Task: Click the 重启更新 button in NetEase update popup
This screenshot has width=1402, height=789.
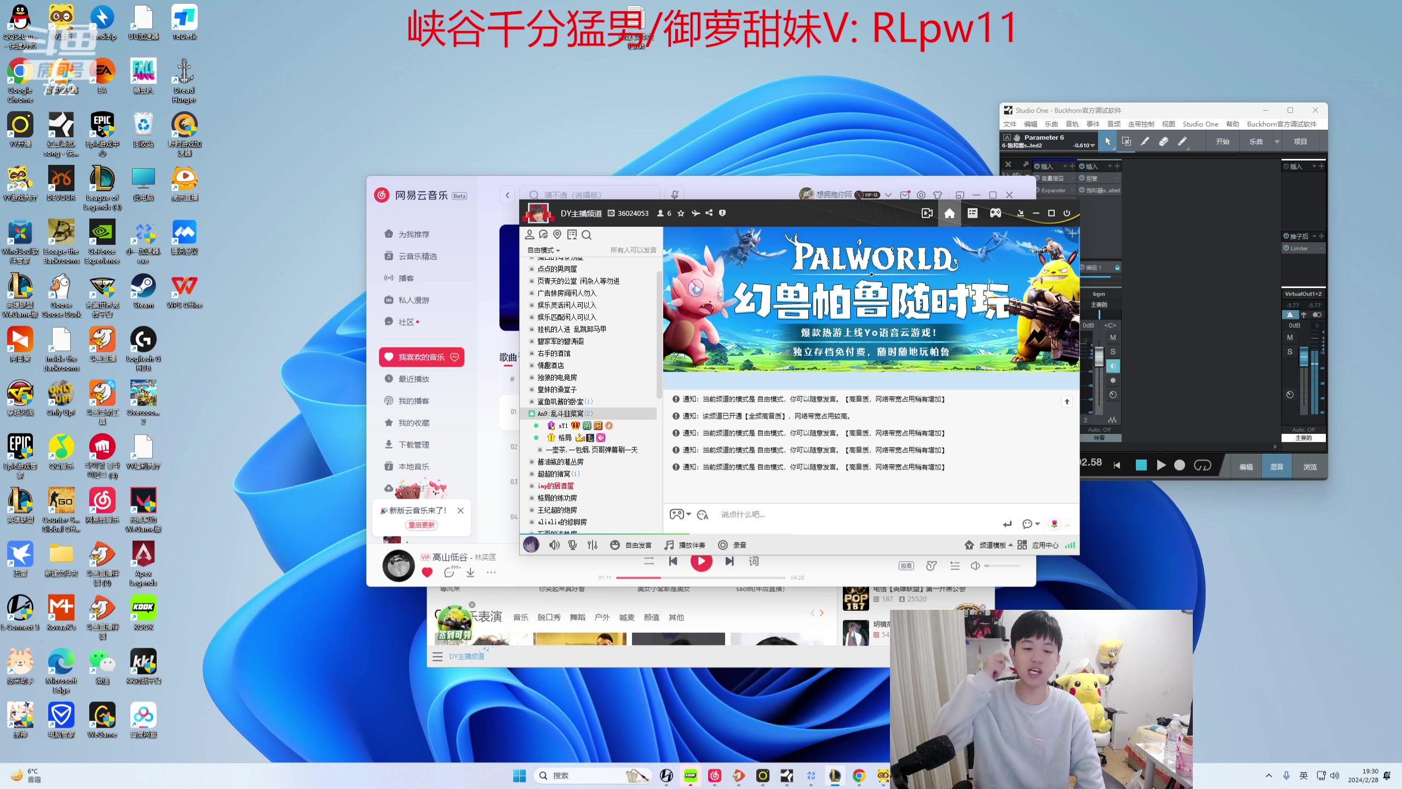Action: click(x=421, y=524)
